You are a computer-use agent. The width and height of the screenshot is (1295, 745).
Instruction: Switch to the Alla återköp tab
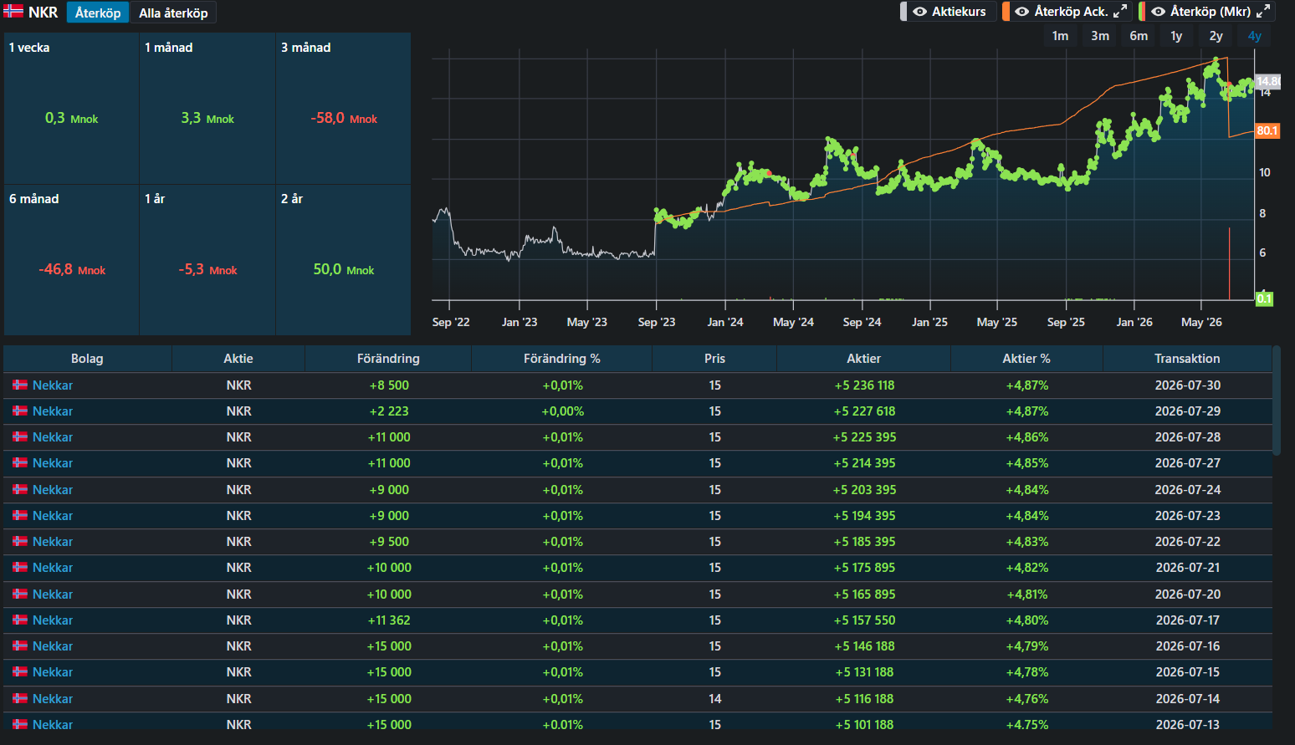click(173, 13)
